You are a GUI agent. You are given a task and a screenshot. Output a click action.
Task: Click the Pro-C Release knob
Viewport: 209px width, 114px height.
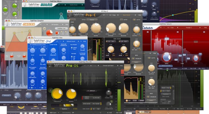124,28
